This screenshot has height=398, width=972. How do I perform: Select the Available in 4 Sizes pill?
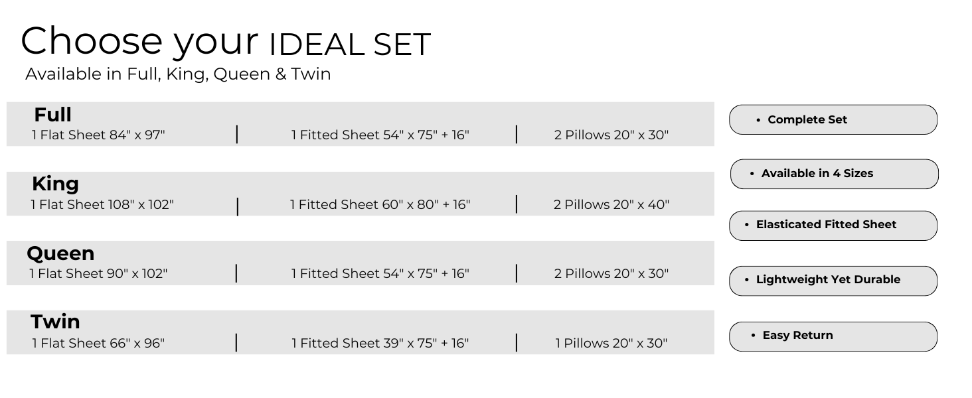[834, 174]
